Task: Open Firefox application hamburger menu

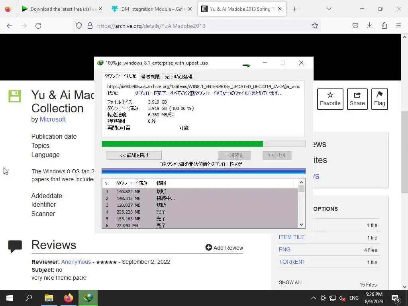Action: [398, 25]
